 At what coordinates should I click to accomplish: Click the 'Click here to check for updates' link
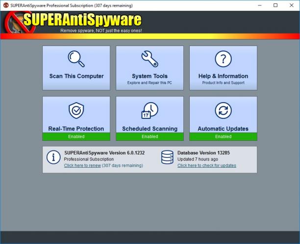click(207, 165)
